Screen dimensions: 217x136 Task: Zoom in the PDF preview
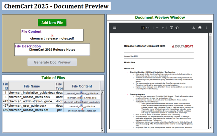click(163, 28)
